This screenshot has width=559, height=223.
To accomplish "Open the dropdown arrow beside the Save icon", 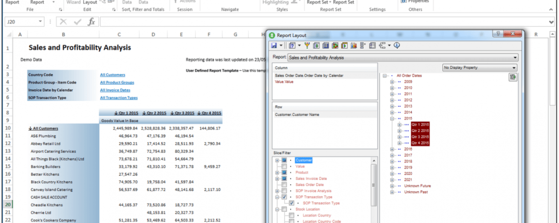I will (x=280, y=46).
